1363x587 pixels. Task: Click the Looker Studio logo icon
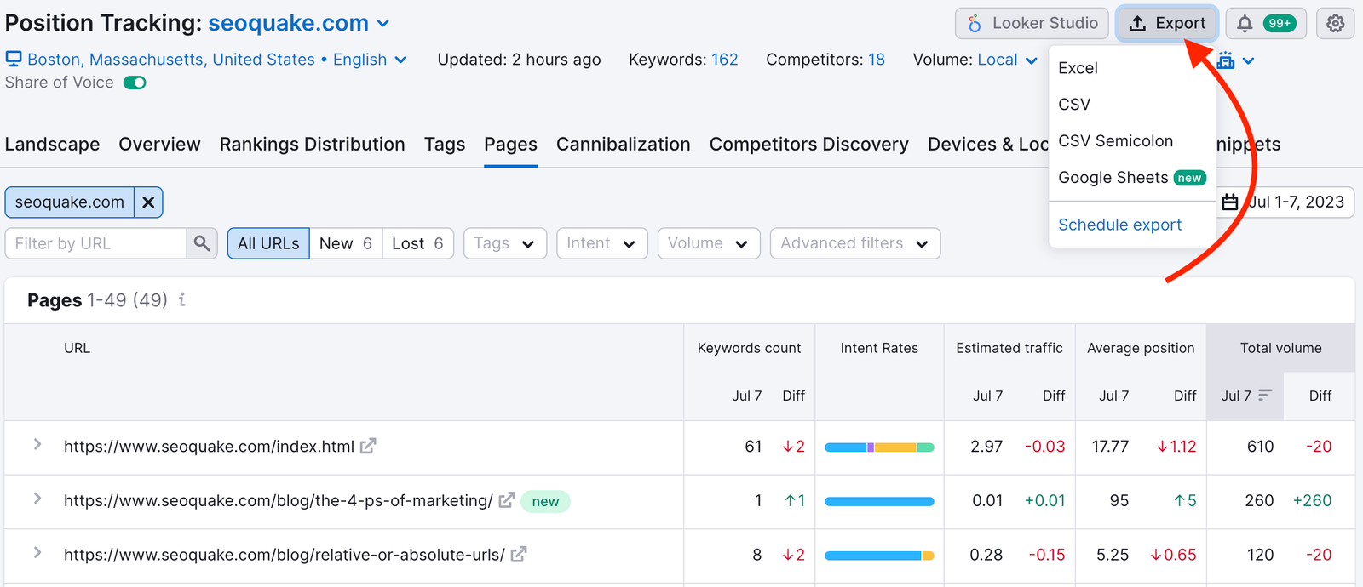tap(975, 24)
